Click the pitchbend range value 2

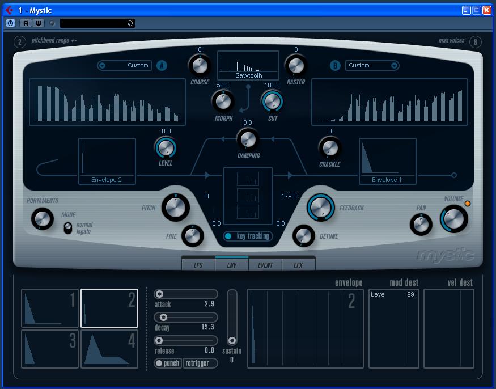[x=20, y=42]
